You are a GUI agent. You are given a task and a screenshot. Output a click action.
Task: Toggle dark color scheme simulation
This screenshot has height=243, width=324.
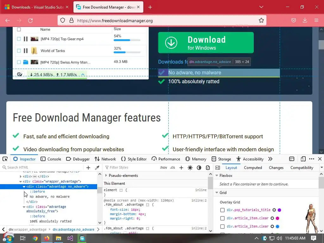point(199,168)
